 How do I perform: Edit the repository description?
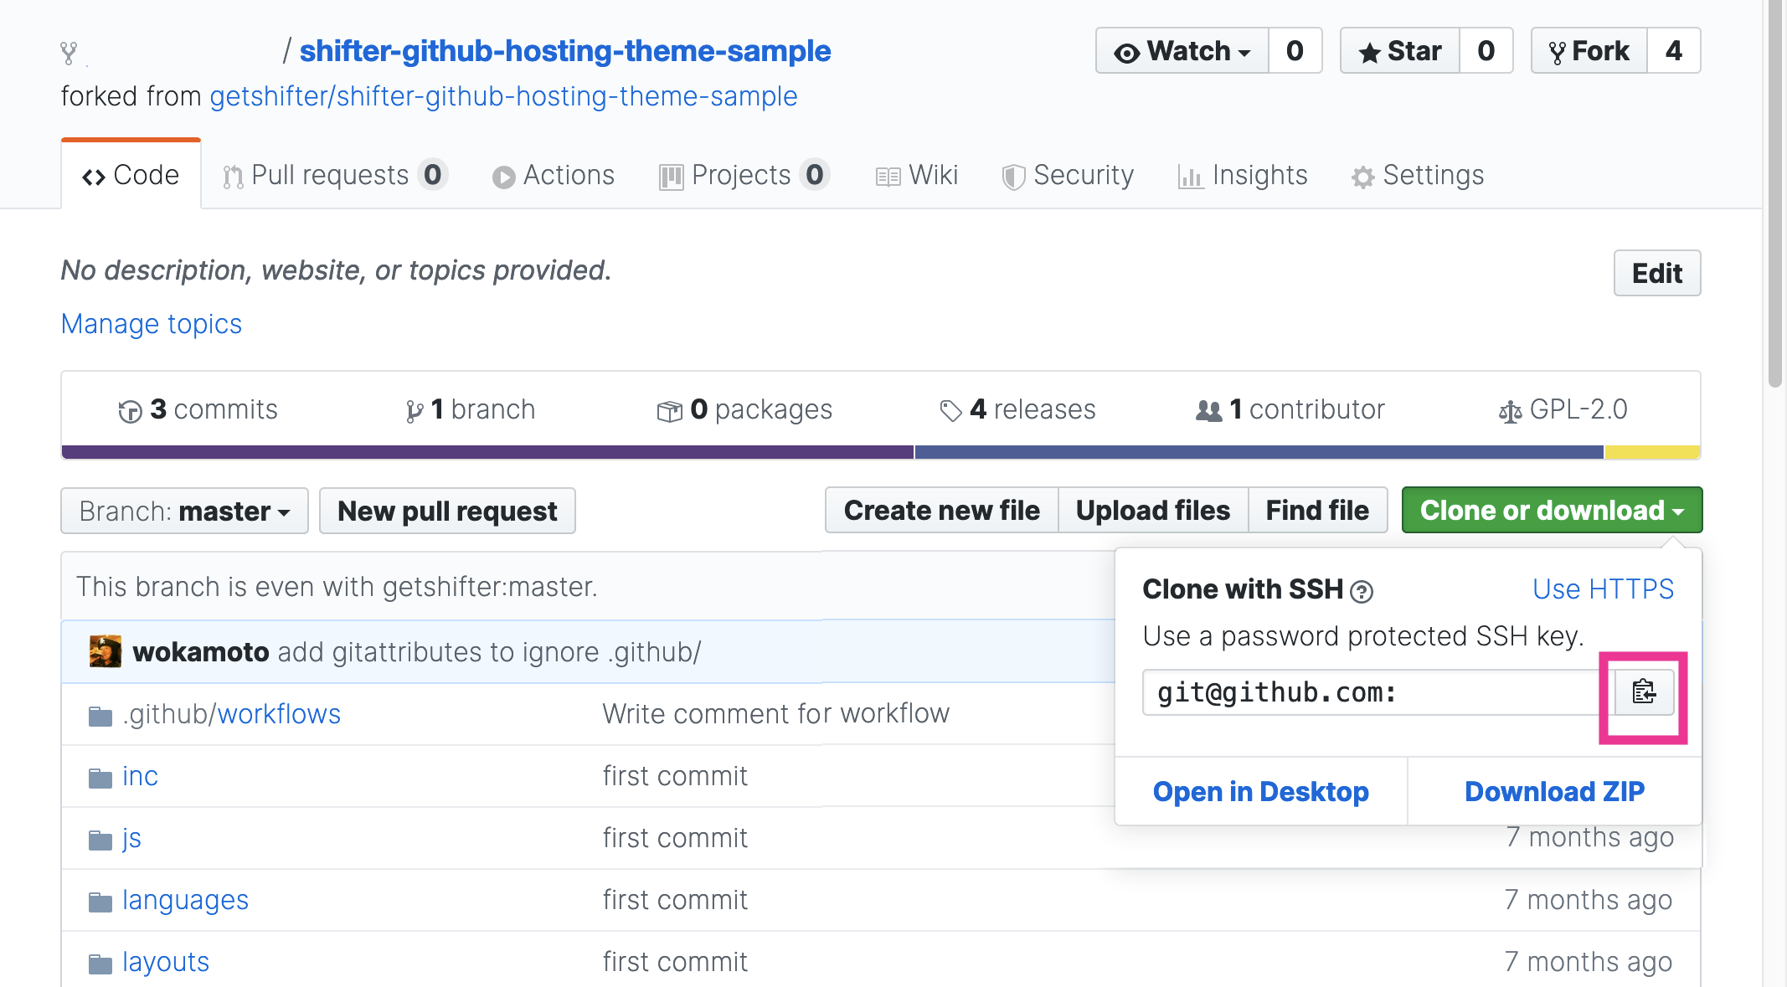[1657, 273]
